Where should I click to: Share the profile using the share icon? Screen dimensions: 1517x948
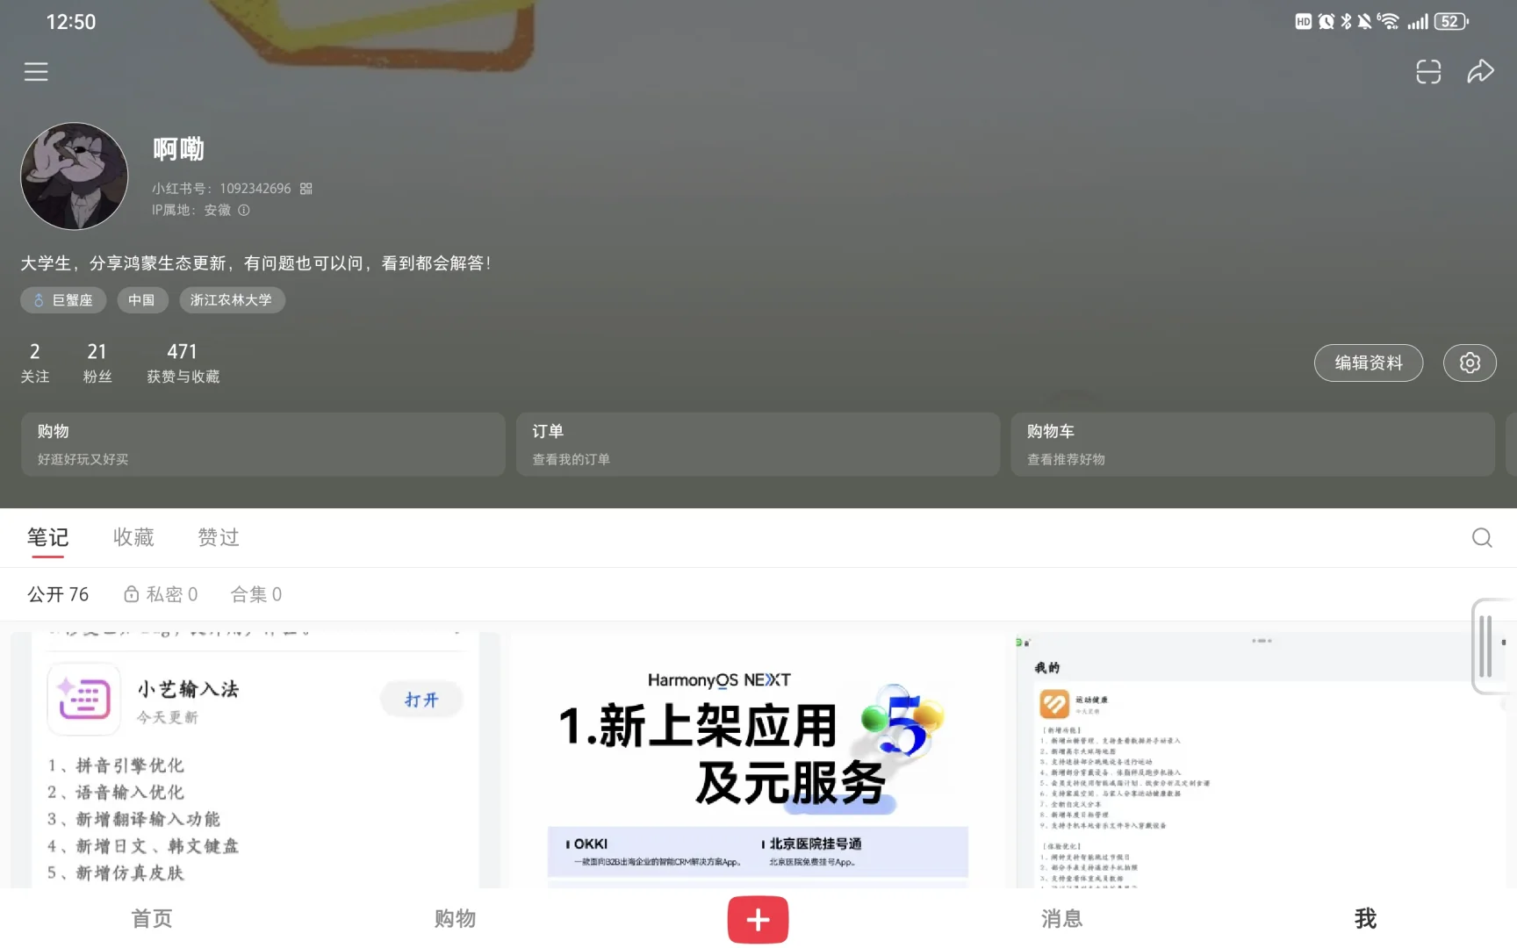[x=1481, y=71]
